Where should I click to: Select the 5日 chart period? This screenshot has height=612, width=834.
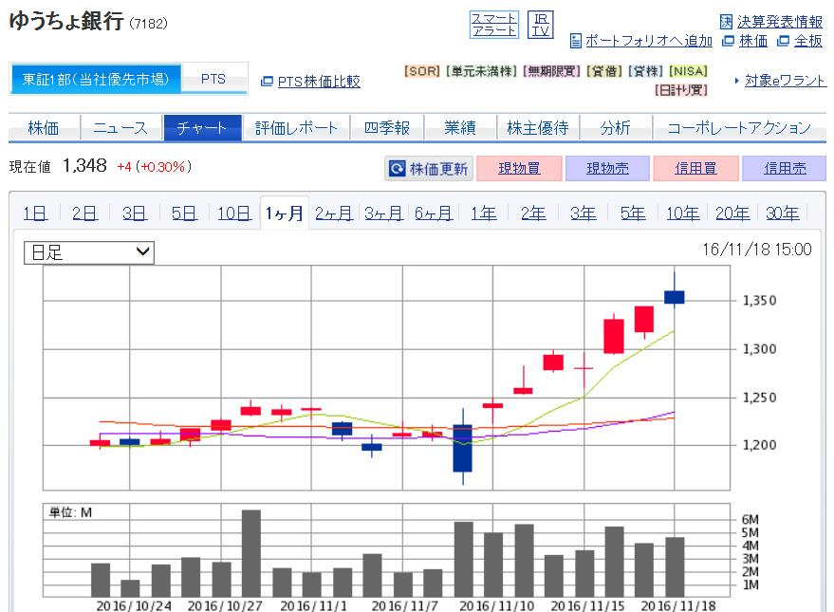pyautogui.click(x=184, y=213)
